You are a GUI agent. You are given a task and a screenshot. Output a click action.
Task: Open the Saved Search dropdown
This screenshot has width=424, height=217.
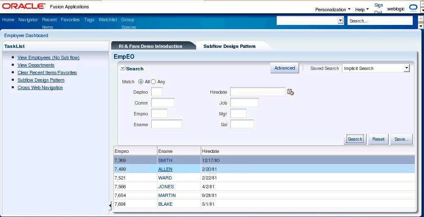376,68
